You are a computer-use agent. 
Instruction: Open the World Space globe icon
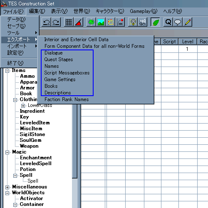tap(91, 22)
